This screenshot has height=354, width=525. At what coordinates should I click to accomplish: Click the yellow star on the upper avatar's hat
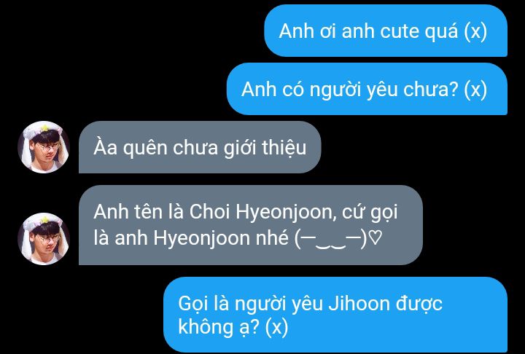pyautogui.click(x=44, y=127)
